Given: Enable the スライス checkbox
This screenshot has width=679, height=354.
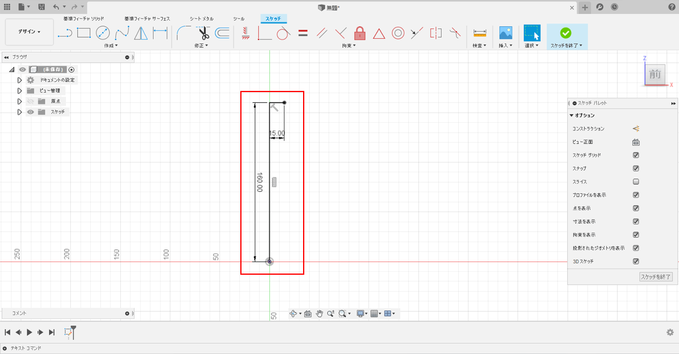Looking at the screenshot, I should pyautogui.click(x=636, y=182).
